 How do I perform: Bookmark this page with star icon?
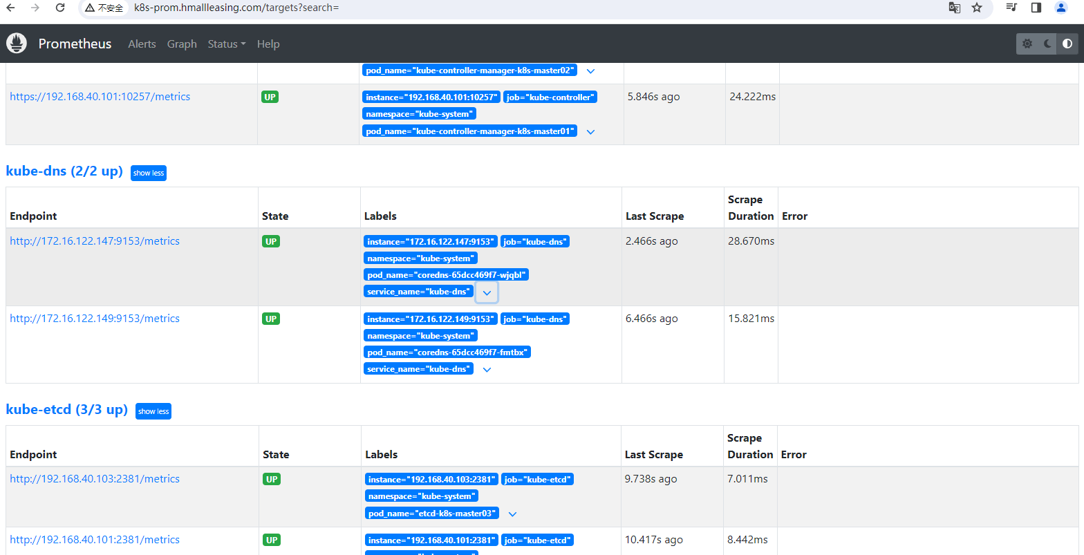(x=976, y=8)
